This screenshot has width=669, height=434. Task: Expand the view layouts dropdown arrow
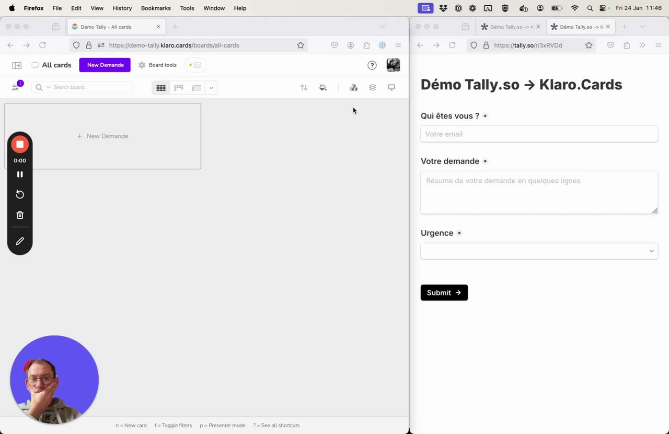211,88
